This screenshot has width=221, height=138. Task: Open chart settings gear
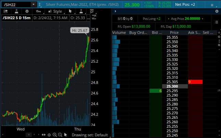(27, 11)
